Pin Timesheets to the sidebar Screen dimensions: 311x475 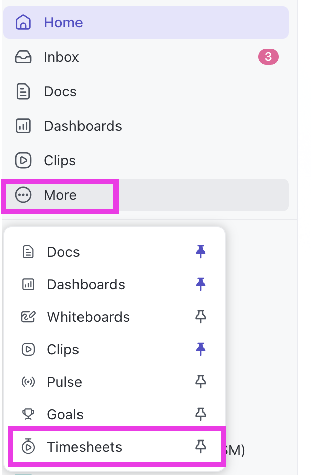click(x=201, y=447)
